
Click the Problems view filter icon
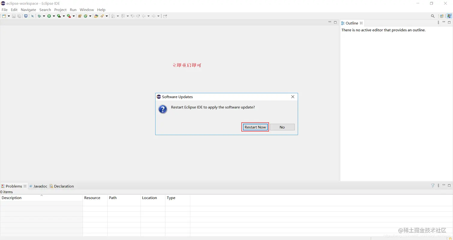(433, 186)
